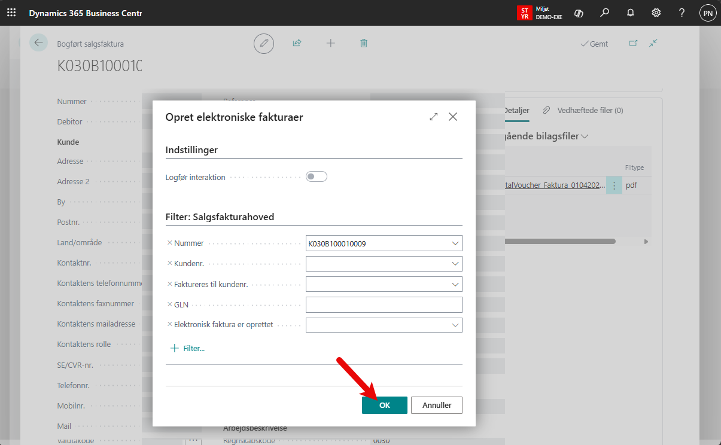
Task: Toggle the Logfør interaktion switch
Action: [x=317, y=176]
